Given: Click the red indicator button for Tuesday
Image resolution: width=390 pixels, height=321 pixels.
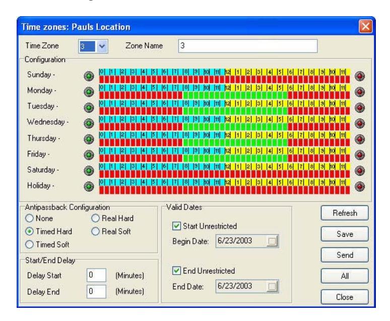Looking at the screenshot, I should [360, 108].
